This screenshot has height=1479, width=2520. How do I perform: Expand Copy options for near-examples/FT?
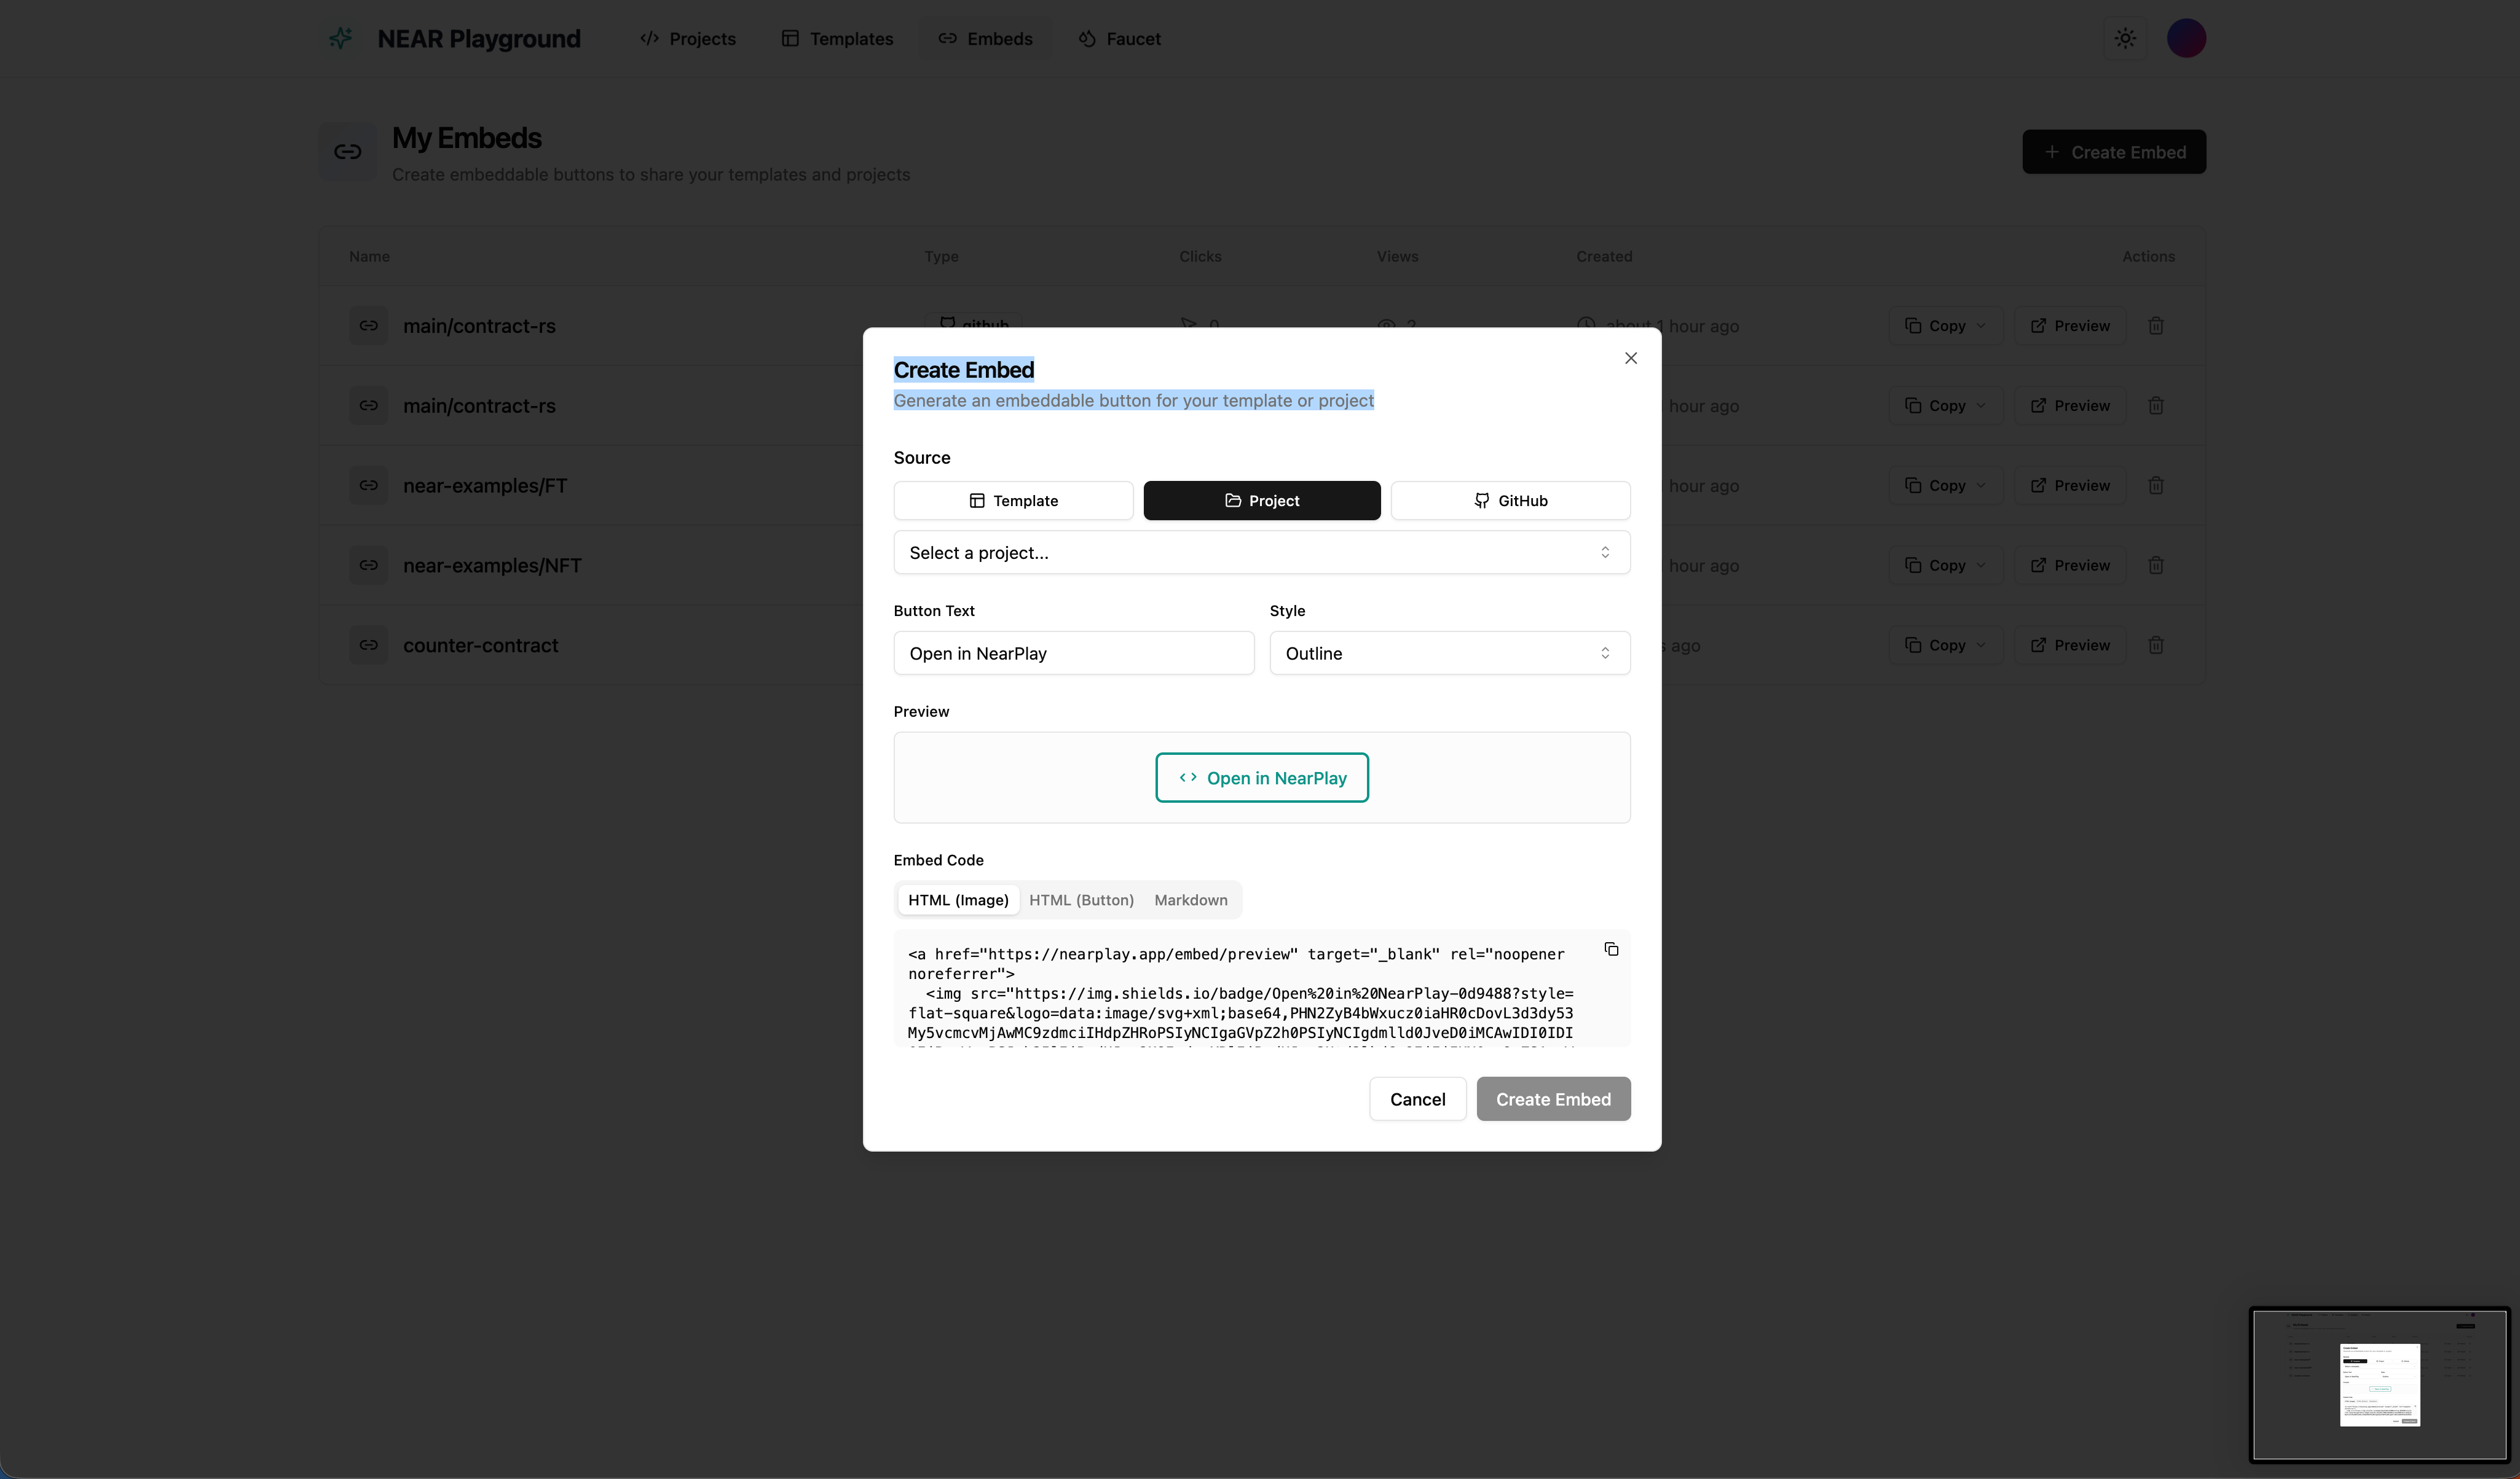1945,486
